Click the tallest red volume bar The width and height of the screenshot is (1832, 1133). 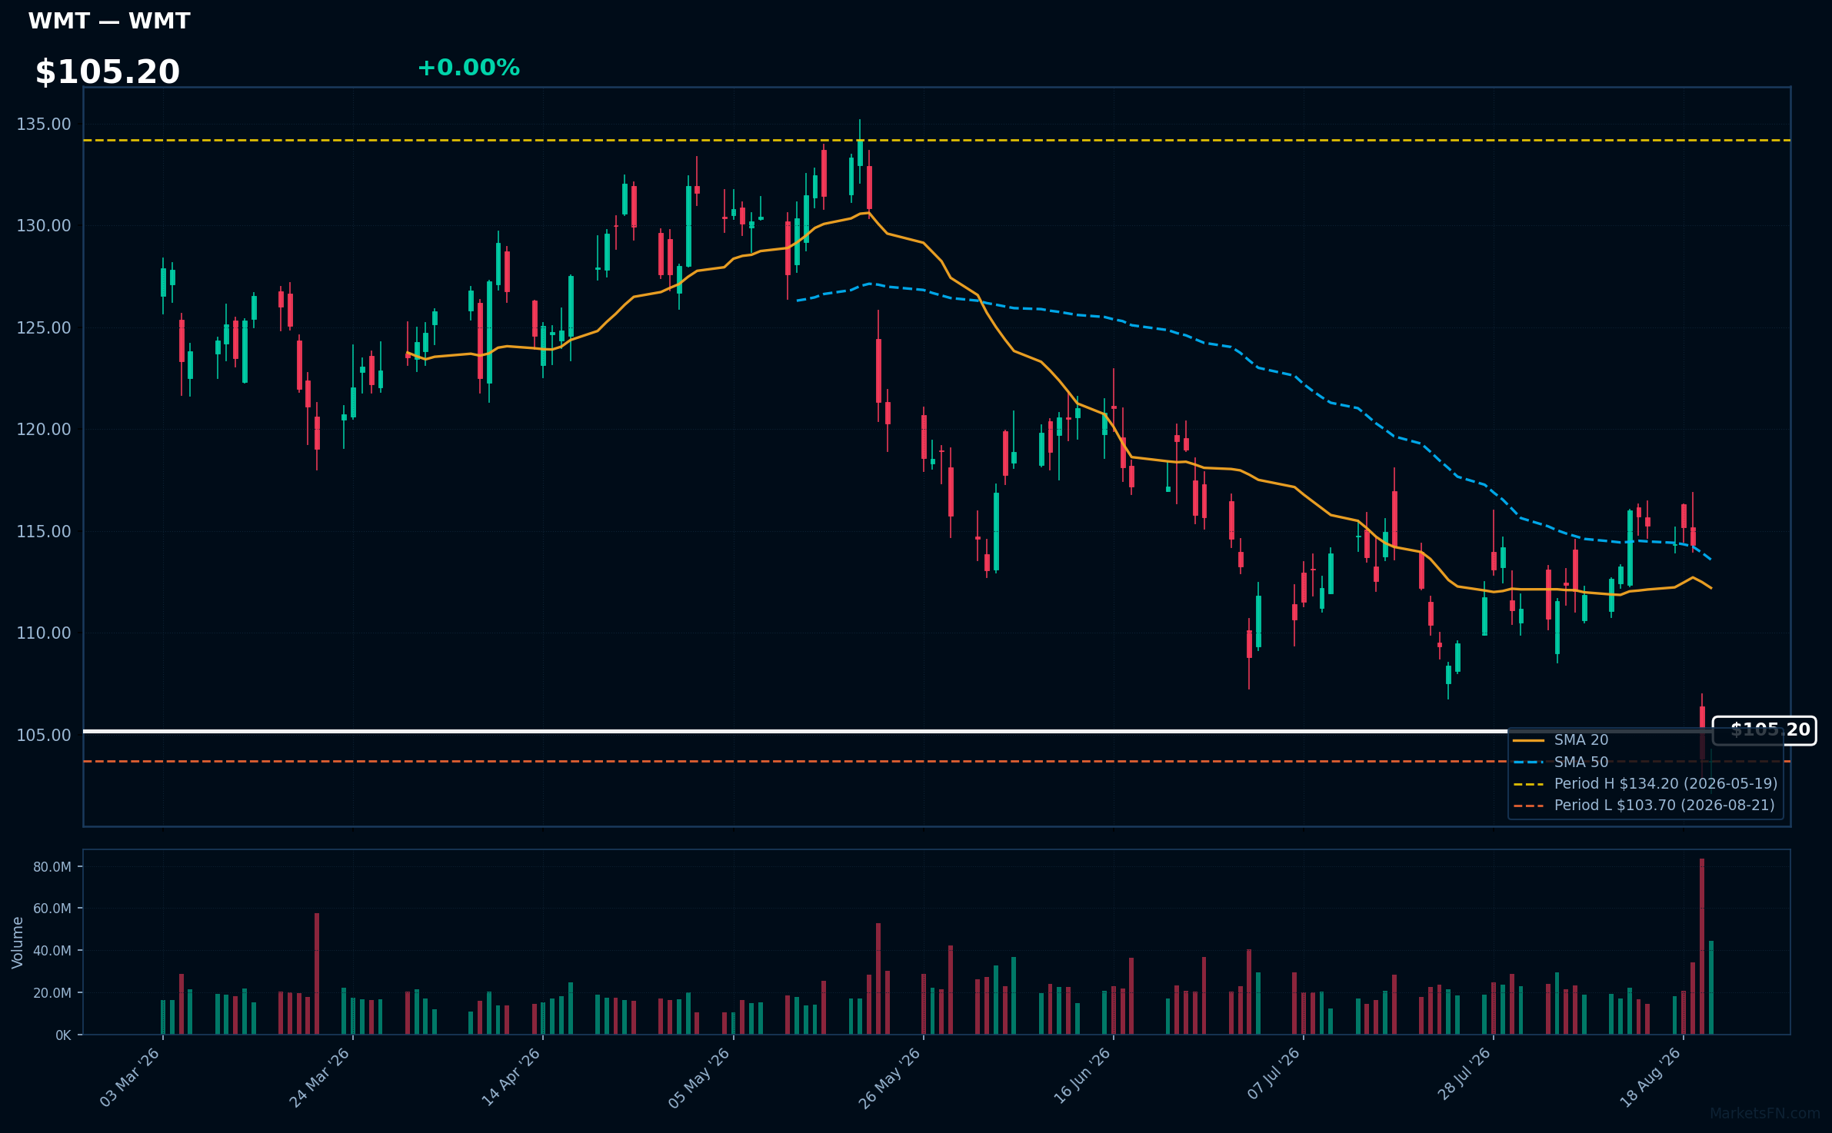pos(1702,946)
